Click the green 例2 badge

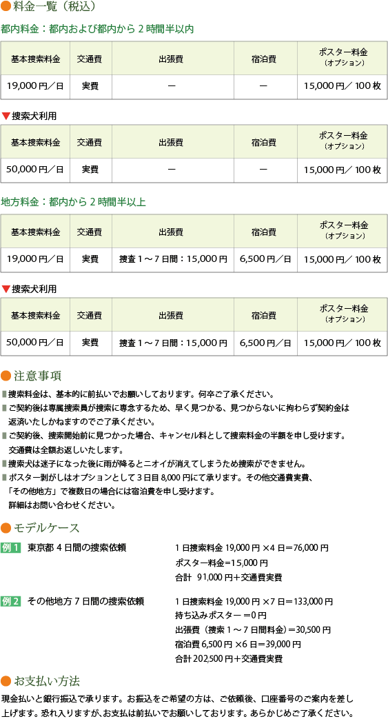tap(11, 601)
